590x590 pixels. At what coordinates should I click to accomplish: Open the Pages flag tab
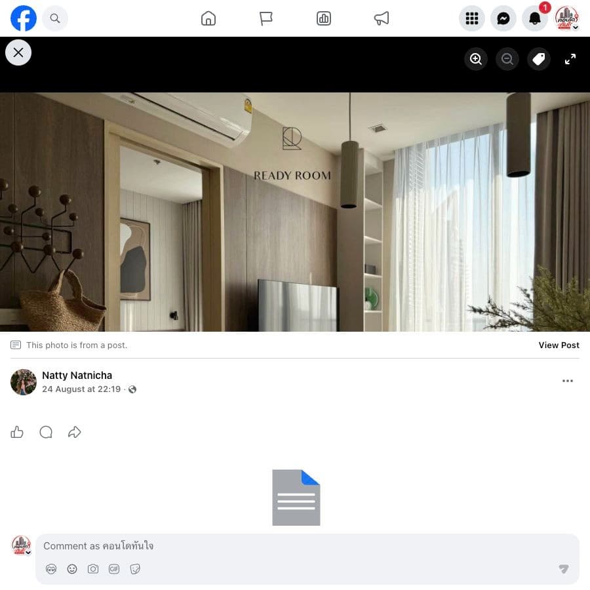coord(266,18)
